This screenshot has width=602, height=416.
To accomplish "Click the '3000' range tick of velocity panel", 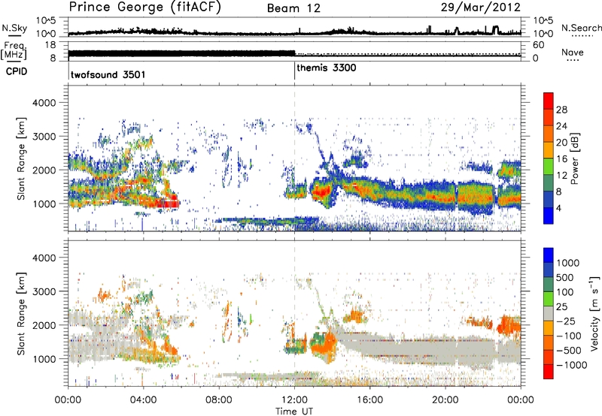I will coord(44,291).
